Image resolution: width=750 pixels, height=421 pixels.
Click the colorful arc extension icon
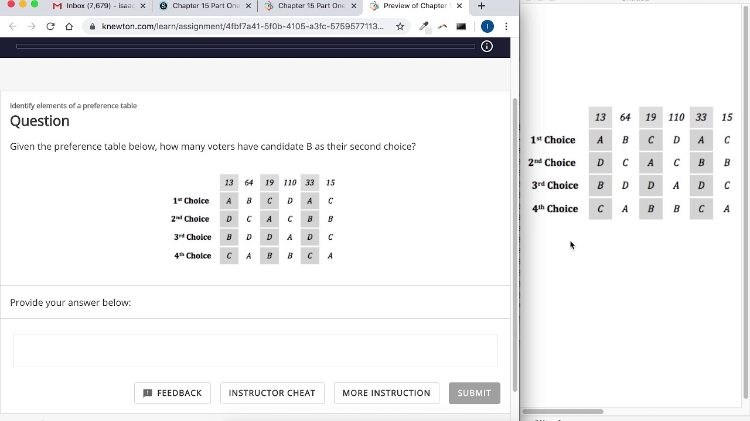(442, 26)
